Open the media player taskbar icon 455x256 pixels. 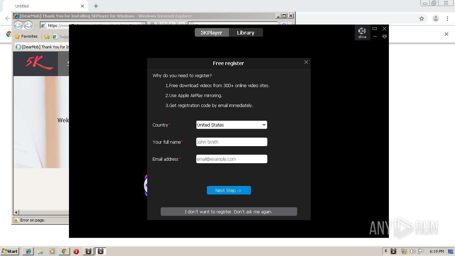coord(52,251)
